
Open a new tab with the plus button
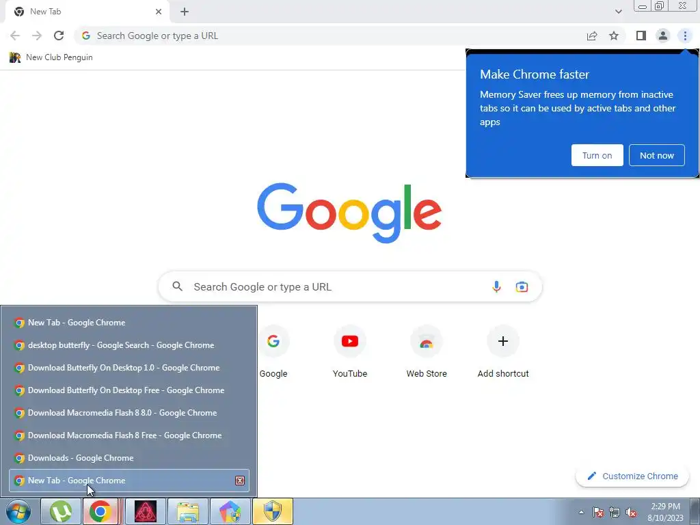(185, 12)
